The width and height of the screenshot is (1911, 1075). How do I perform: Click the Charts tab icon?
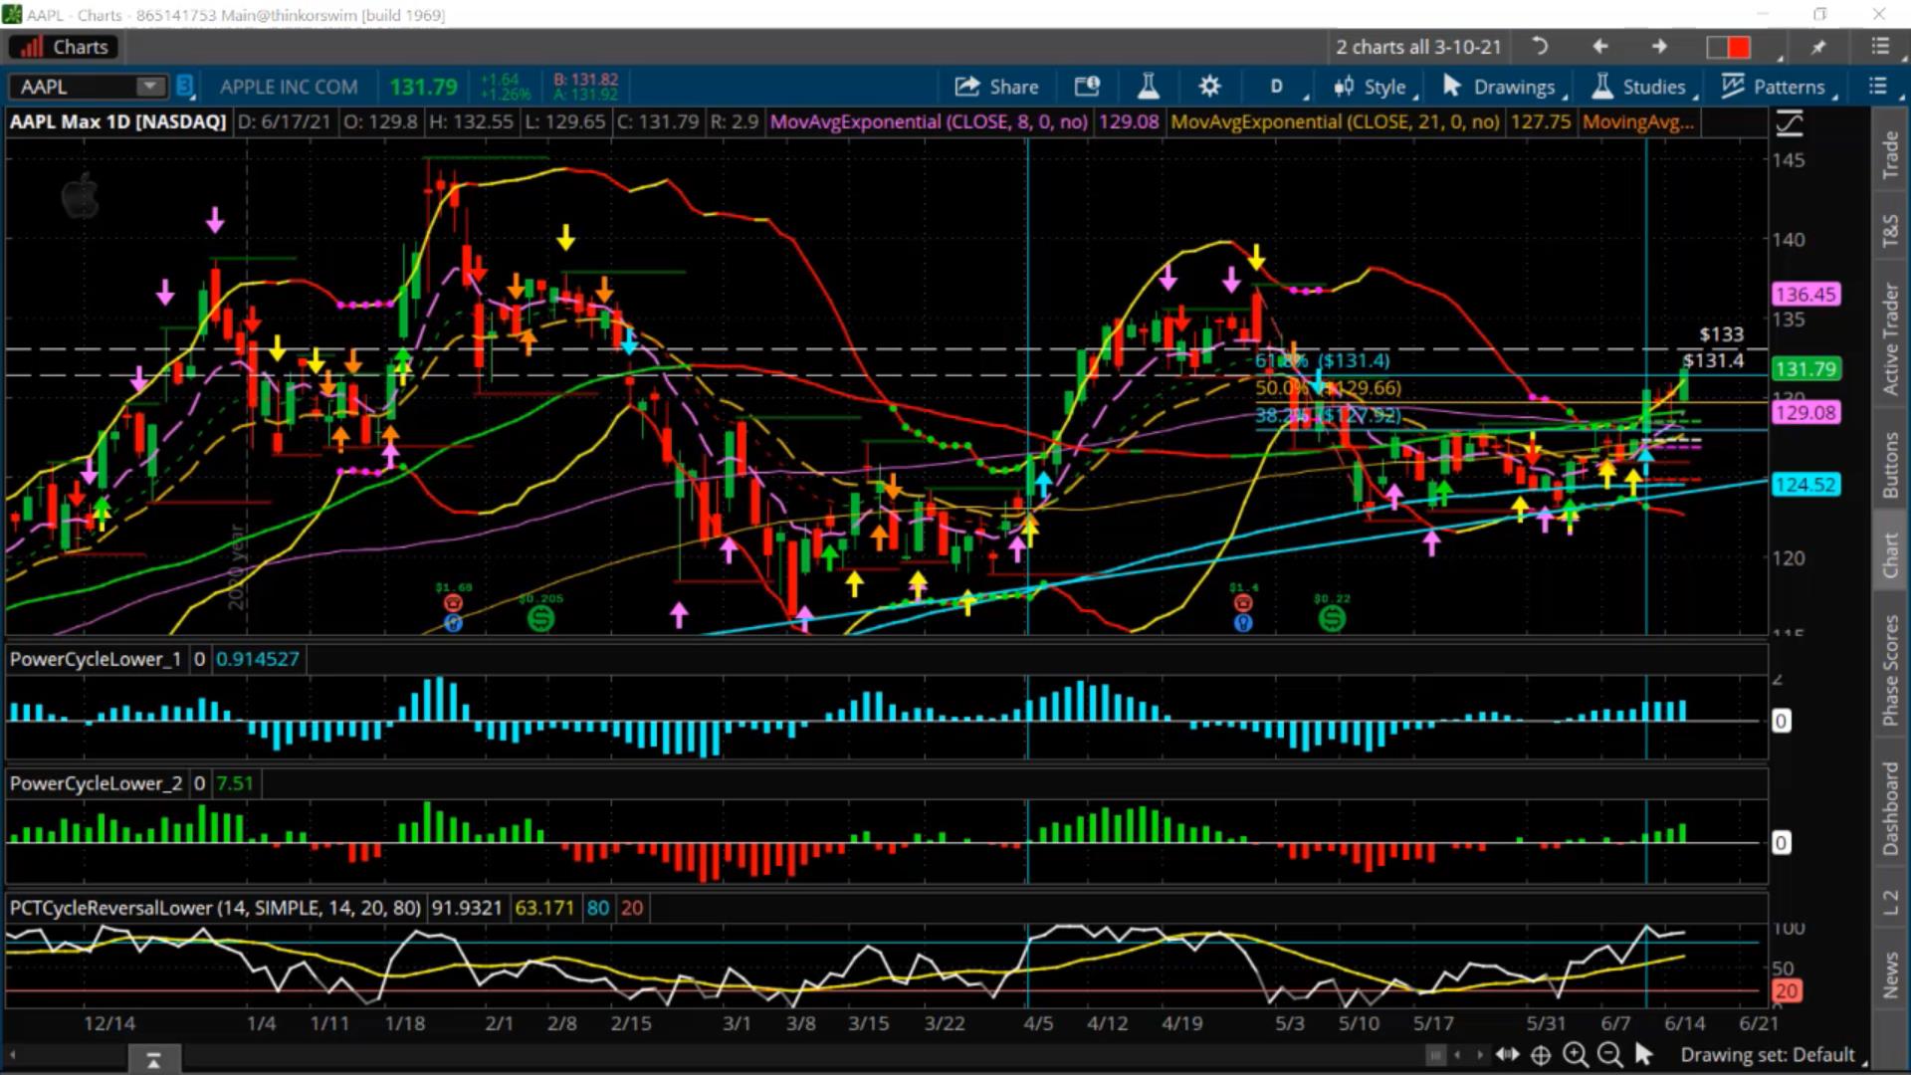coord(33,47)
